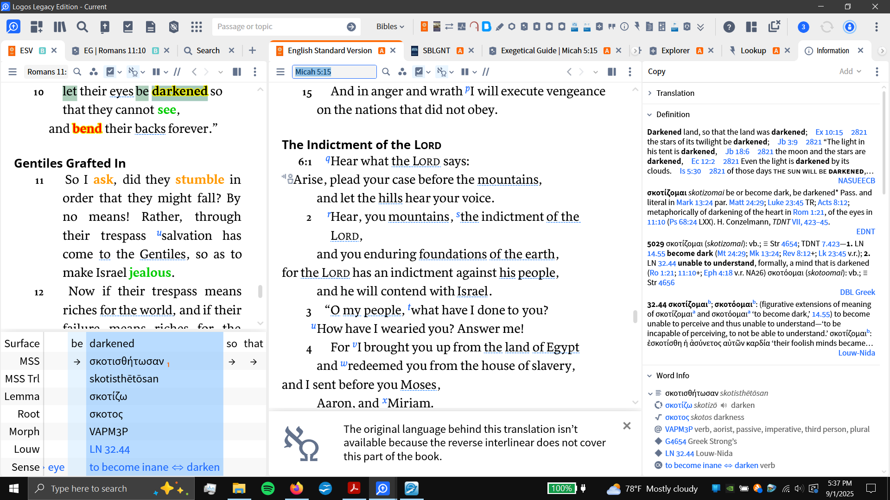This screenshot has width=890, height=500.
Task: Click the highlighter pen shortcut icon
Action: click(499, 26)
